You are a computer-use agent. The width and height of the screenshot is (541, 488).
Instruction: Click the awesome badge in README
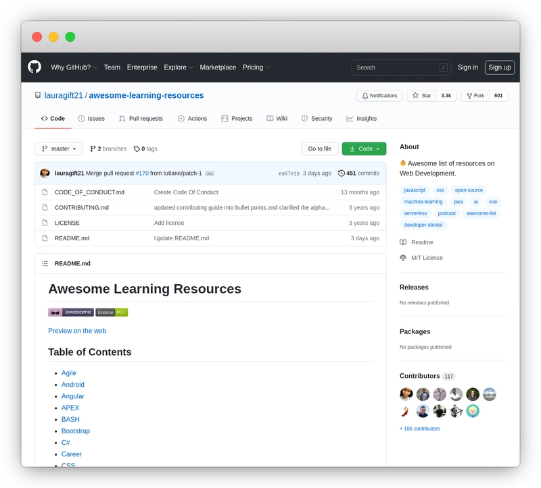pyautogui.click(x=71, y=313)
